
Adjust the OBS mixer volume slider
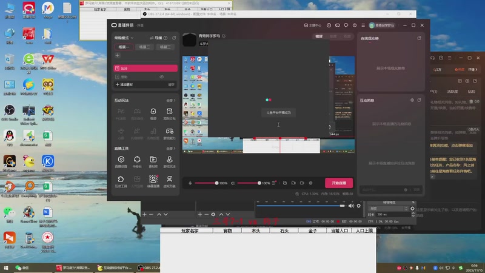click(301, 206)
